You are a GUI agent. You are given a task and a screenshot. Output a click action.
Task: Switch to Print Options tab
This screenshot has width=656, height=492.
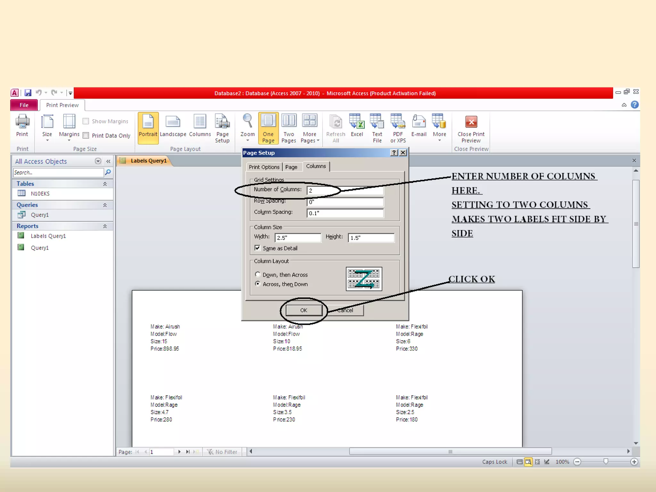tap(264, 167)
